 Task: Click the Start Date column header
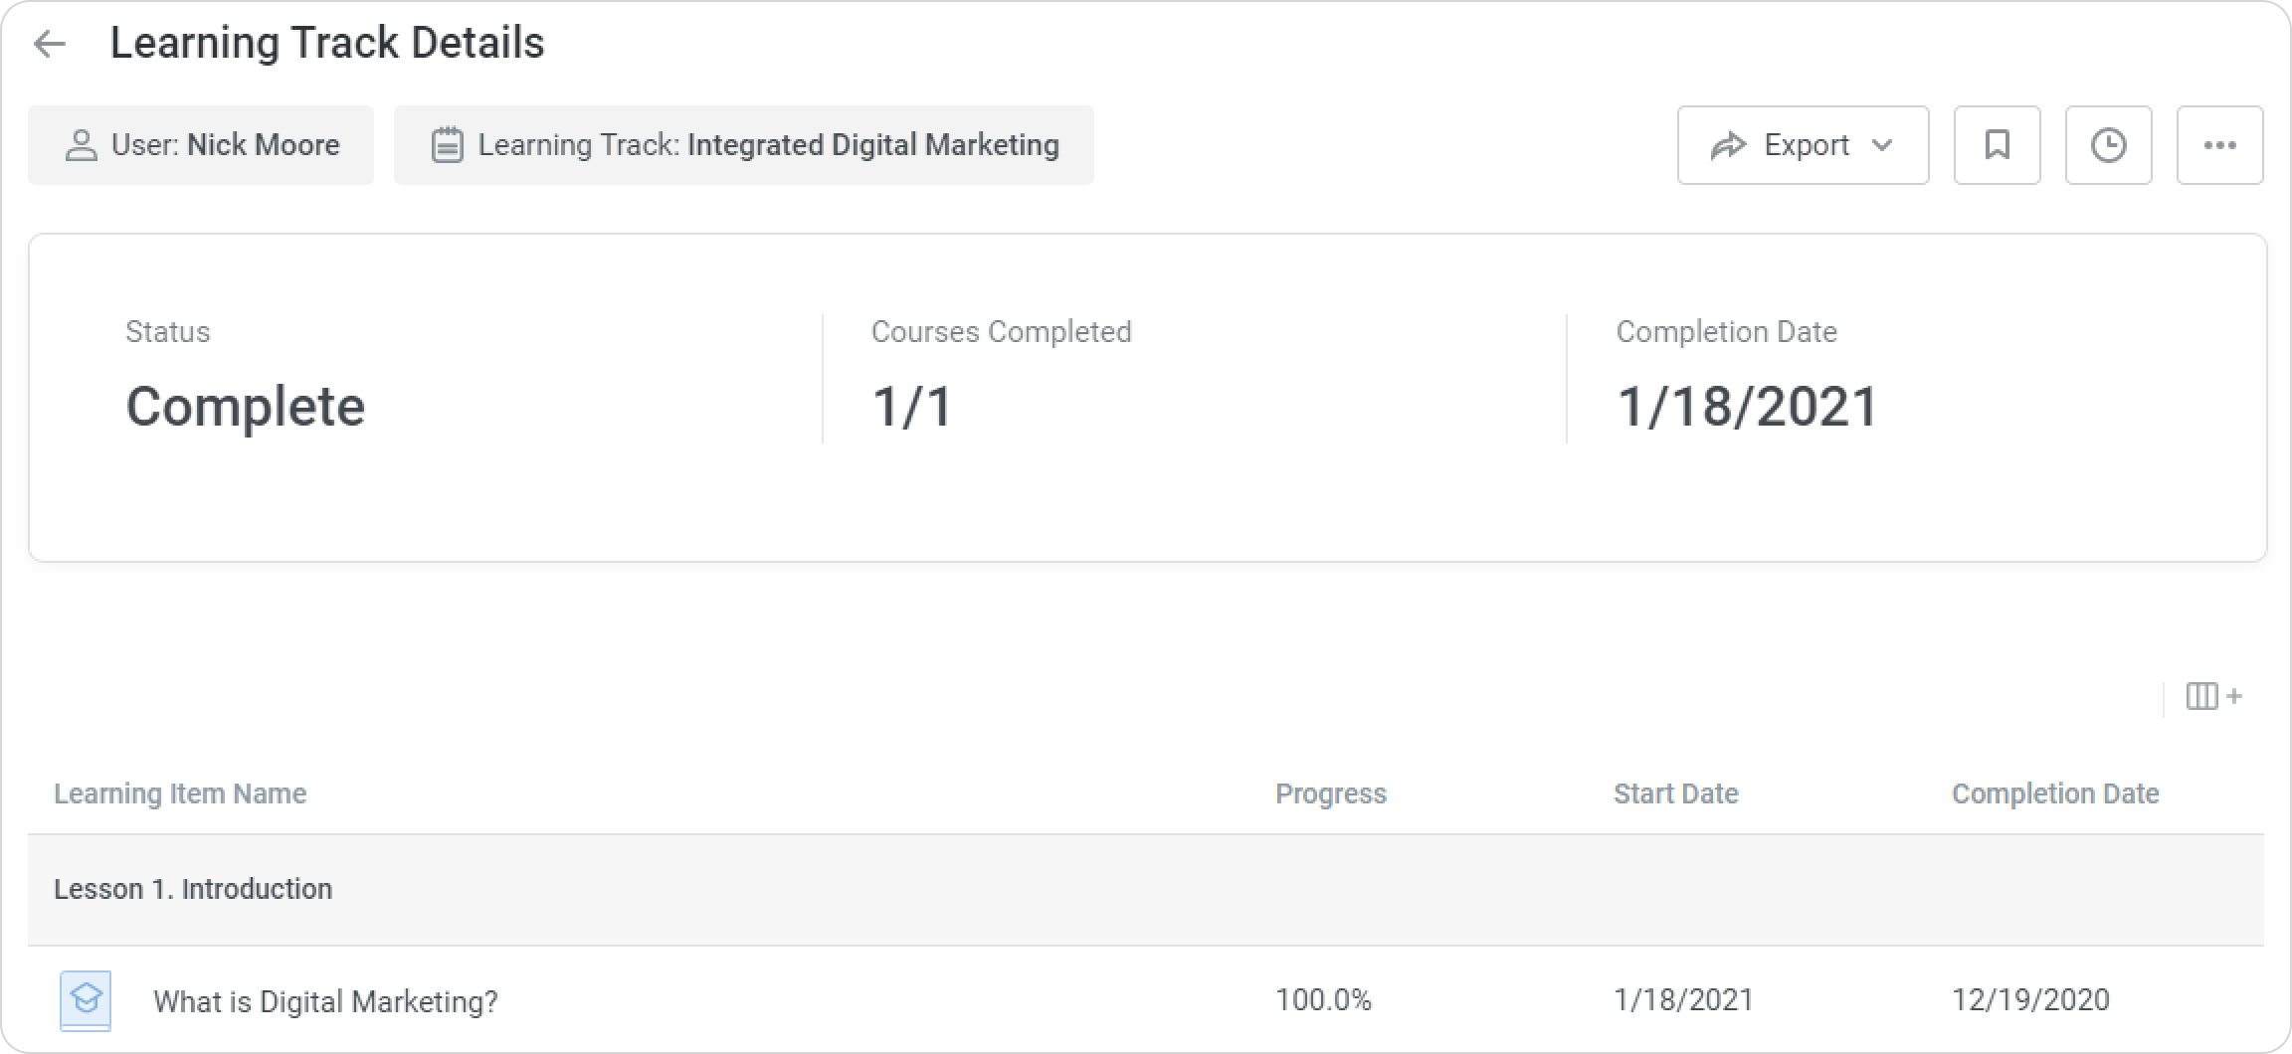1675,793
